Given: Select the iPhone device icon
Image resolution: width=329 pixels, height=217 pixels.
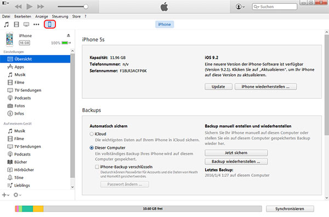Looking at the screenshot, I should point(50,24).
